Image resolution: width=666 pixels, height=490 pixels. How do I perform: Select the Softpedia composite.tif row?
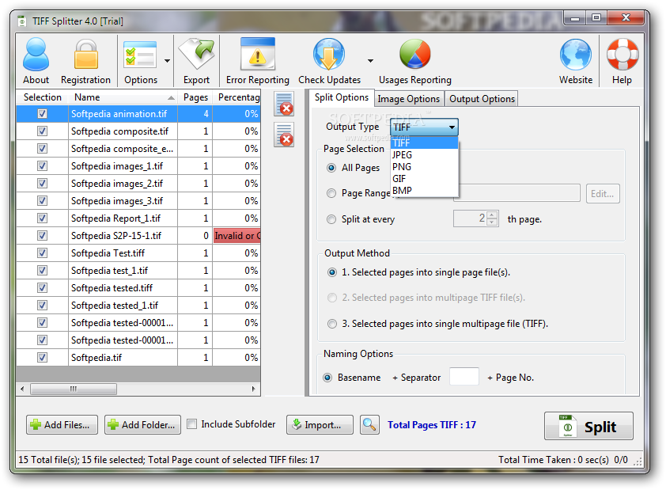click(x=138, y=131)
